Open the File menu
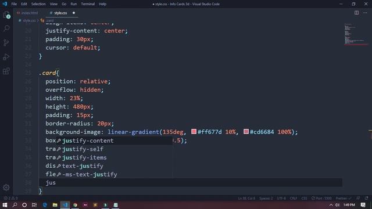The height and width of the screenshot is (209, 372). (14, 4)
